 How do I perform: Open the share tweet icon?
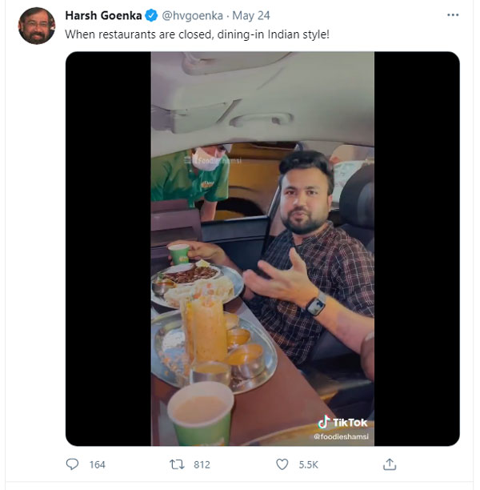pos(390,464)
